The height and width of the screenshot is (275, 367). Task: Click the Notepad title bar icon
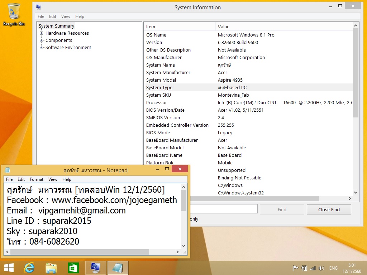tap(8, 170)
